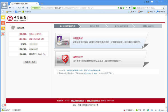The height and width of the screenshot is (112, 168).
Task: Expand the 扩展 dropdown arrow
Action: coord(136,11)
